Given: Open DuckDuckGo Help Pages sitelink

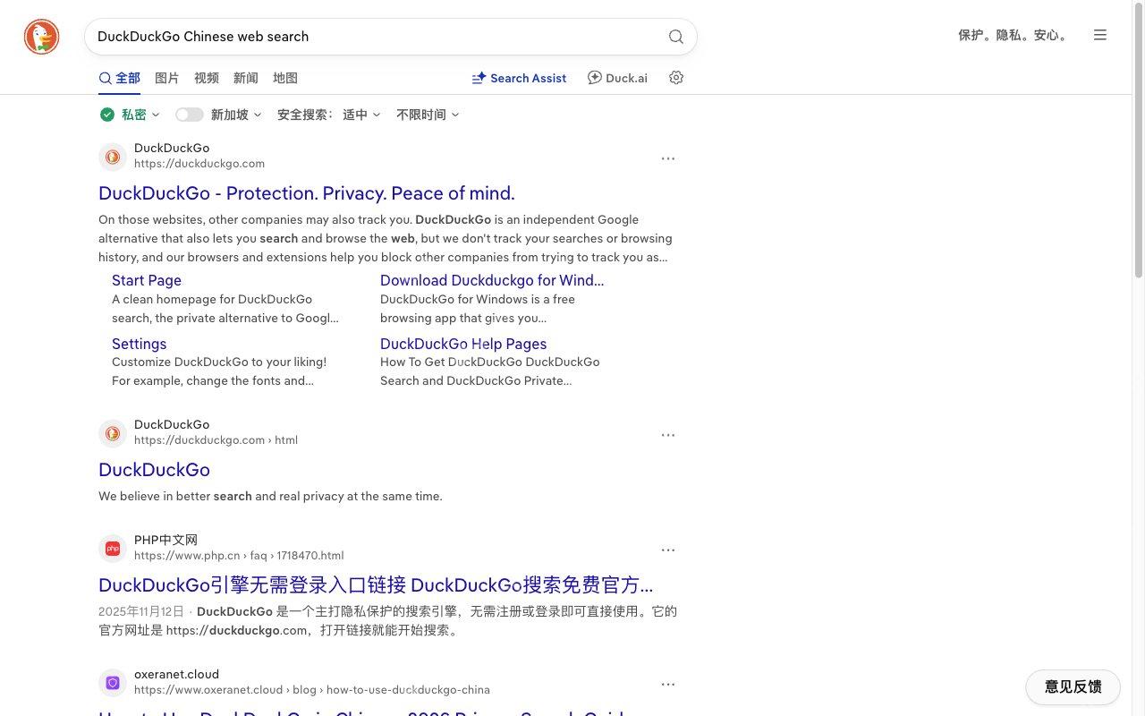Looking at the screenshot, I should coord(463,344).
